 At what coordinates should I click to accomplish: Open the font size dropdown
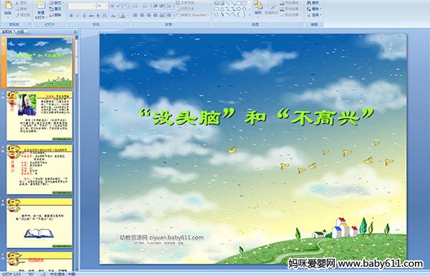[106, 6]
